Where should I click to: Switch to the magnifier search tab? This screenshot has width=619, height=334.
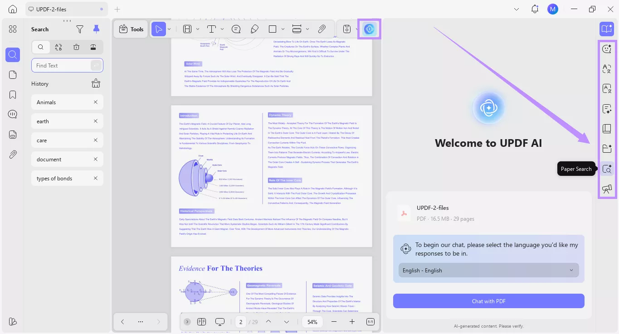[x=41, y=47]
